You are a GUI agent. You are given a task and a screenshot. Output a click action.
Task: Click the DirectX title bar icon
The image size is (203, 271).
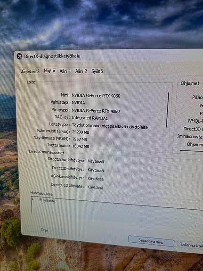pos(19,57)
